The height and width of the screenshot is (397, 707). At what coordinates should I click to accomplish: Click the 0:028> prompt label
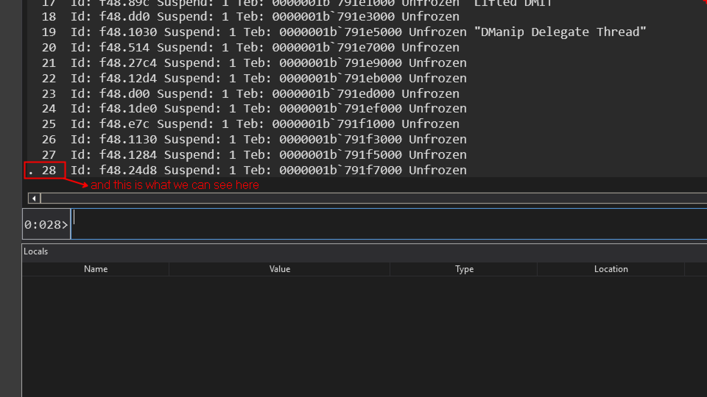coord(46,225)
